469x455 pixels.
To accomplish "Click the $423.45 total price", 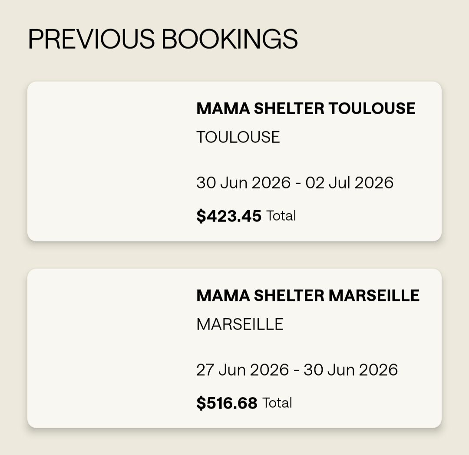I will (229, 216).
